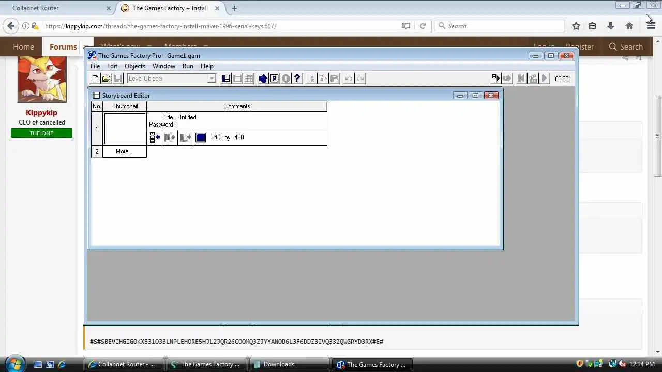The height and width of the screenshot is (372, 662).
Task: Click the Save floppy disk icon
Action: 118,79
